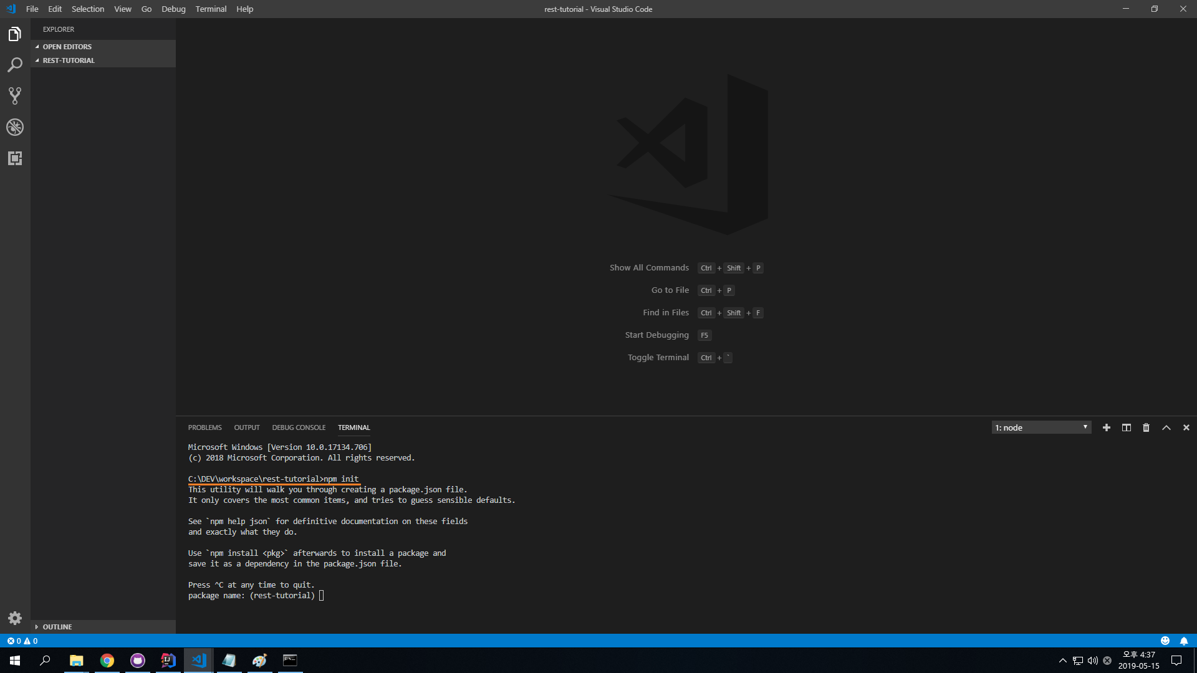Image resolution: width=1197 pixels, height=673 pixels.
Task: Open the Explorer view in activity bar
Action: pyautogui.click(x=15, y=34)
